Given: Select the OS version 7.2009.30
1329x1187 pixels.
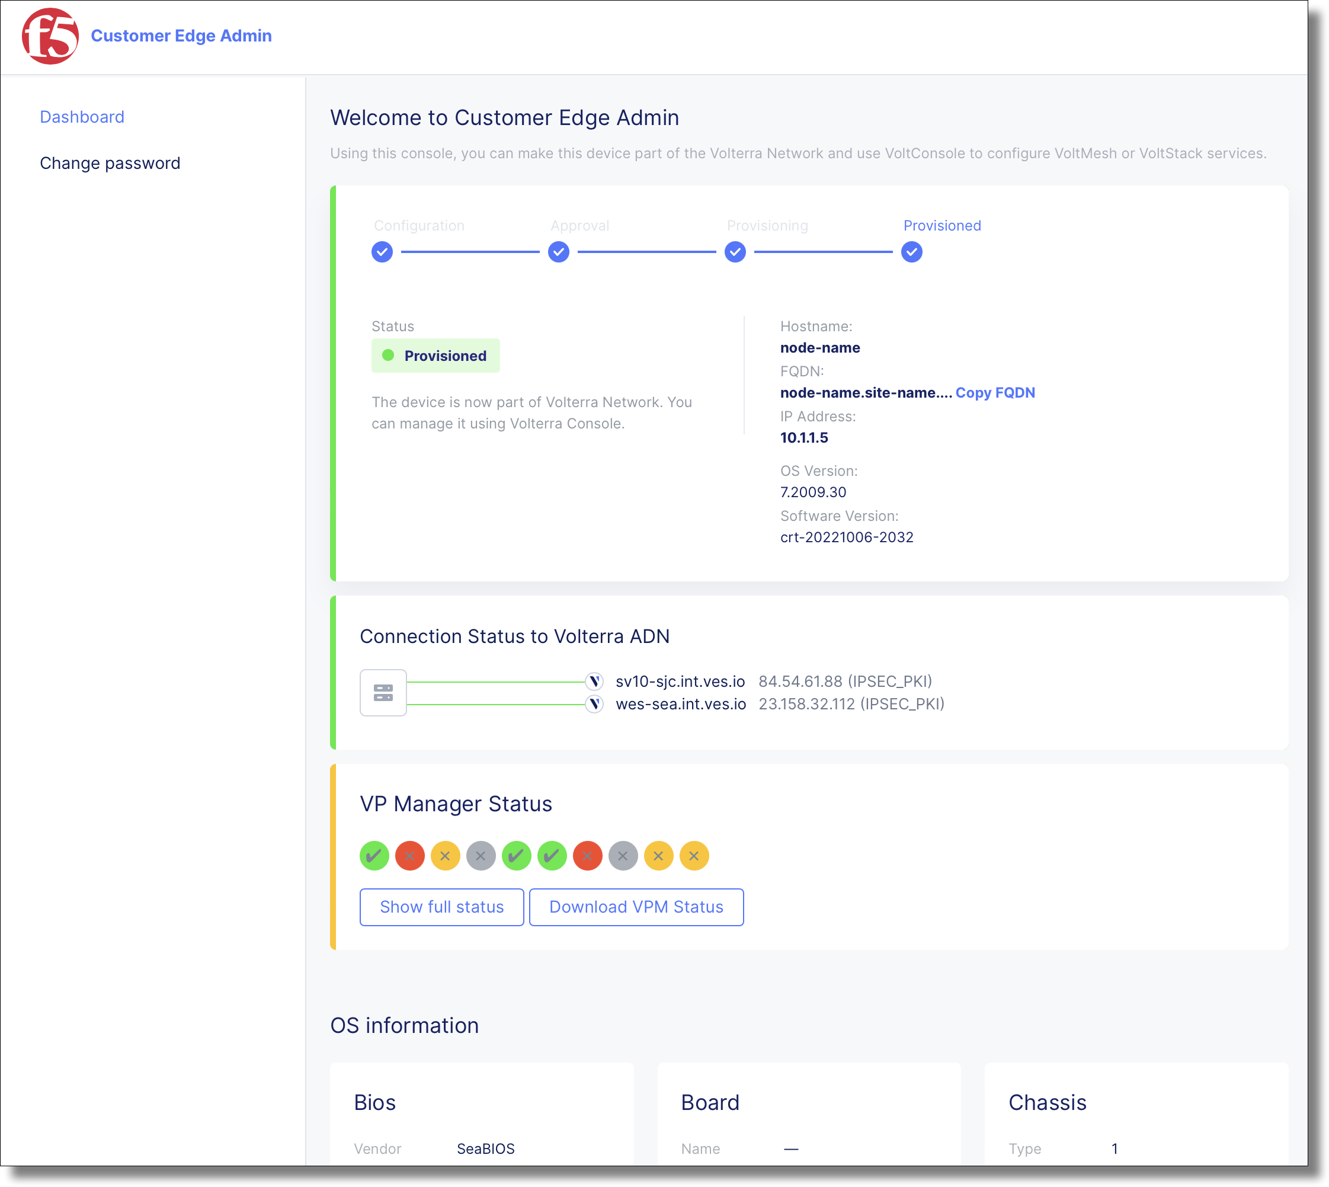Looking at the screenshot, I should pyautogui.click(x=813, y=492).
